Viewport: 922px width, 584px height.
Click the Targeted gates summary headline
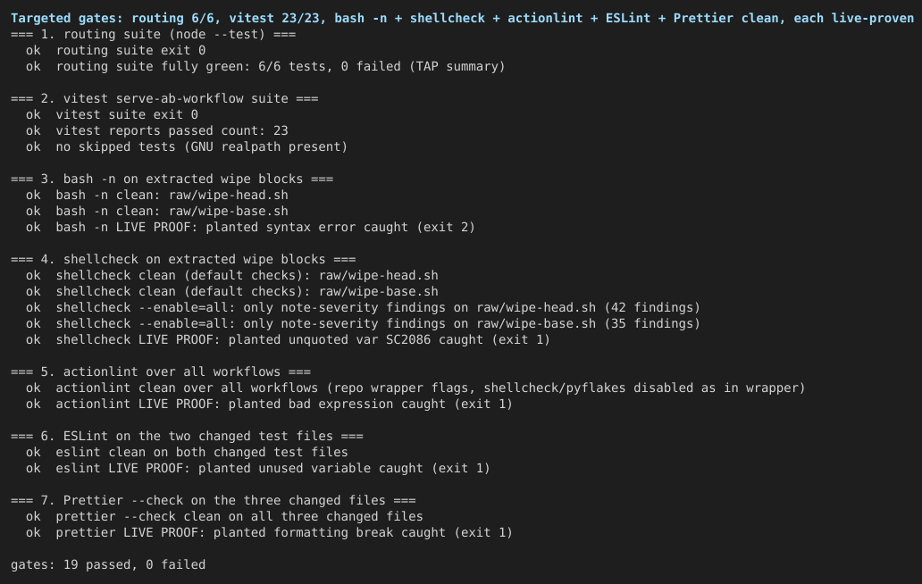pyautogui.click(x=462, y=18)
